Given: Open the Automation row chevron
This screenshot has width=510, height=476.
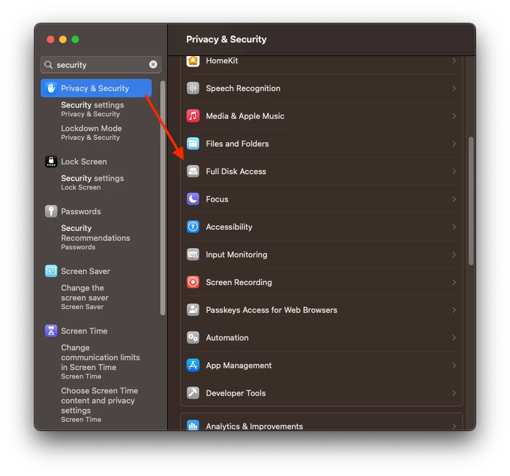Looking at the screenshot, I should (x=454, y=337).
